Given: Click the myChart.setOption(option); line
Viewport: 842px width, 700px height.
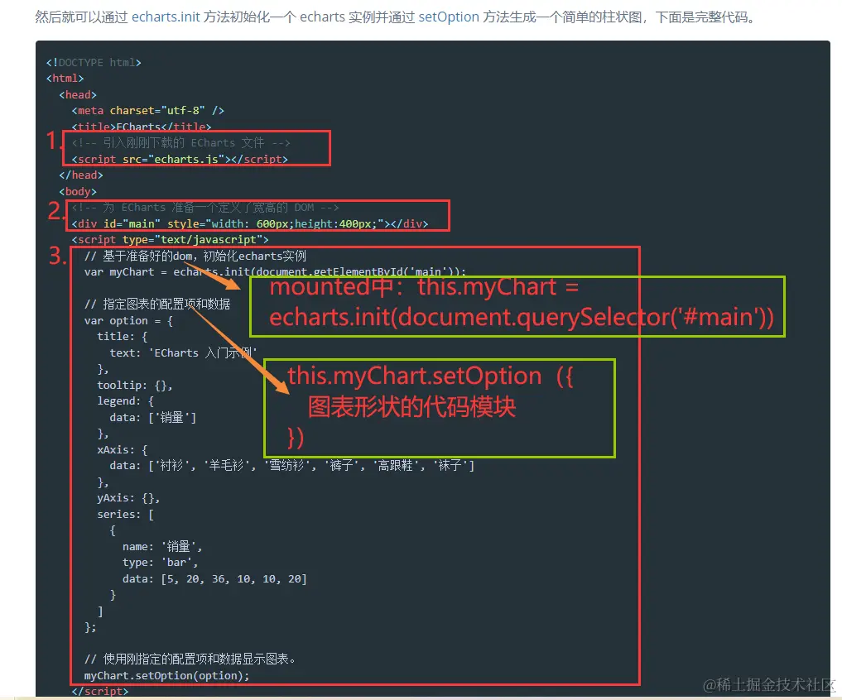Looking at the screenshot, I should point(167,676).
